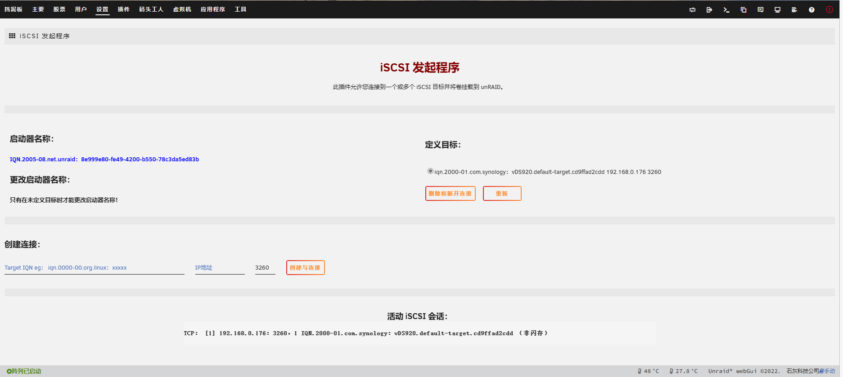Click the red power alert icon
The width and height of the screenshot is (843, 377).
pyautogui.click(x=829, y=9)
